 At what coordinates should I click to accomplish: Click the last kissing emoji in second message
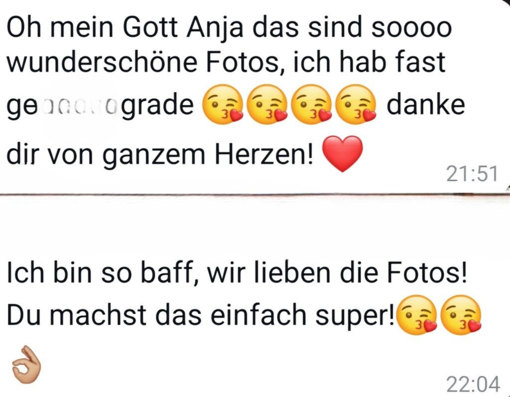(460, 315)
